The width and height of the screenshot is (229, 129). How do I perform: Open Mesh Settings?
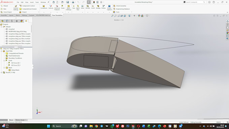pyautogui.click(x=68, y=8)
